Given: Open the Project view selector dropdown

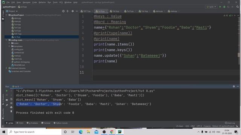Looking at the screenshot, I should coord(12,11).
